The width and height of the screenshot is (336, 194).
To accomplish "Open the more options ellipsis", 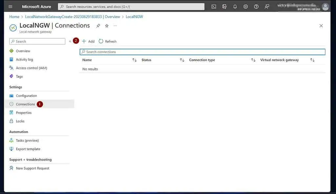I will pyautogui.click(x=115, y=26).
